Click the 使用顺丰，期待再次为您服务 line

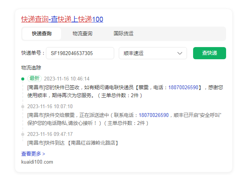pos(85,95)
